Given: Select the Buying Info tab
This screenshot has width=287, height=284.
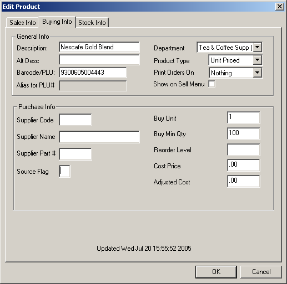Looking at the screenshot, I should coord(57,22).
